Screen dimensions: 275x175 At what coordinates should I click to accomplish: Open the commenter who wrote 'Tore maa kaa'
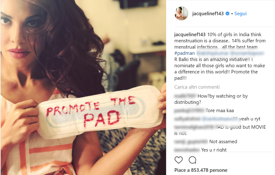[189, 111]
